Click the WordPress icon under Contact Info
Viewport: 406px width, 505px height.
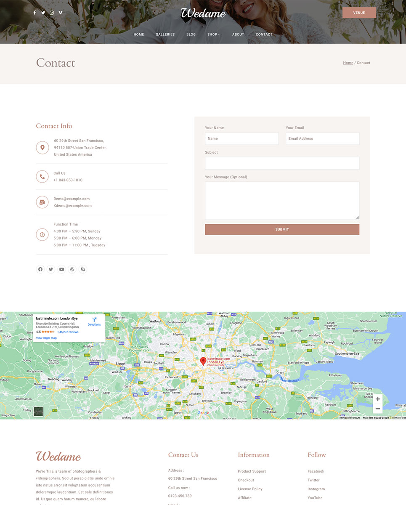pos(72,269)
